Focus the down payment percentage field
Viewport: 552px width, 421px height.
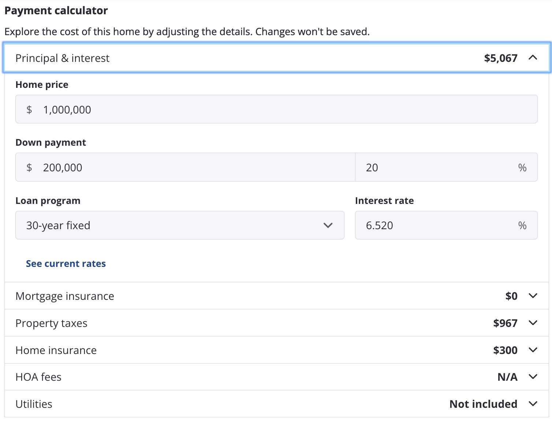tap(439, 167)
